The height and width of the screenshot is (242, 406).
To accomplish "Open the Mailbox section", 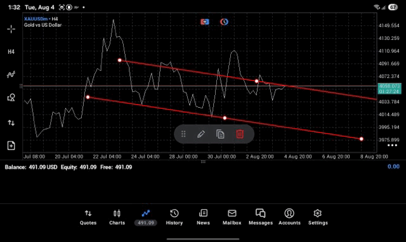I will 232,217.
